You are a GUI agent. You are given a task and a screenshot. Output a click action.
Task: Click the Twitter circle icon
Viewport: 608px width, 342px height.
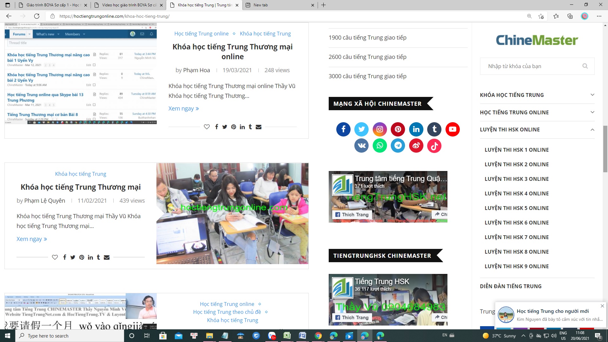click(x=361, y=129)
